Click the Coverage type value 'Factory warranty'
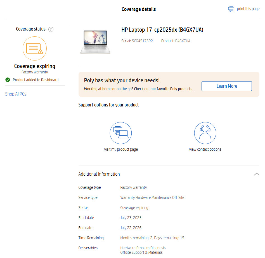265x258 pixels. (134, 187)
